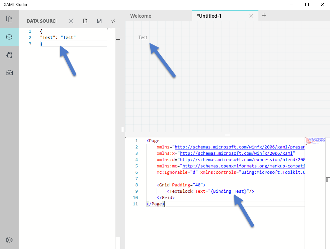This screenshot has width=330, height=249.
Task: Click the JSON line "Test": "Test"
Action: point(58,38)
